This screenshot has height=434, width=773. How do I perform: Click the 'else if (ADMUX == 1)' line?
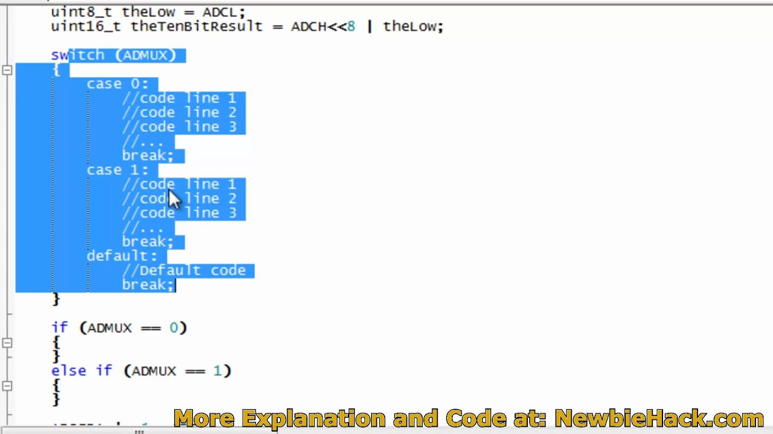(x=141, y=371)
